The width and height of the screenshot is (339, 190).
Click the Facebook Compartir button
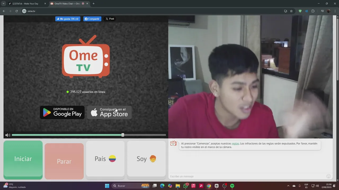(x=92, y=19)
